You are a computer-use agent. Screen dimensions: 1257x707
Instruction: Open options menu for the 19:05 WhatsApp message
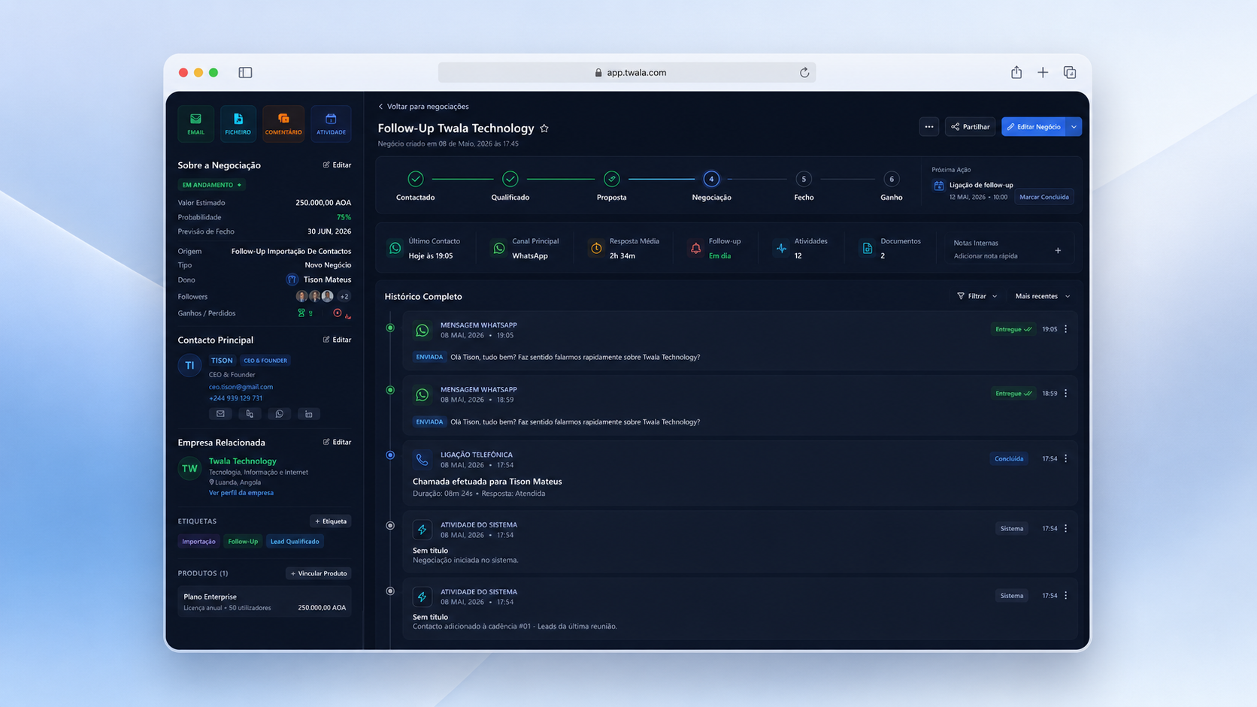pyautogui.click(x=1066, y=329)
